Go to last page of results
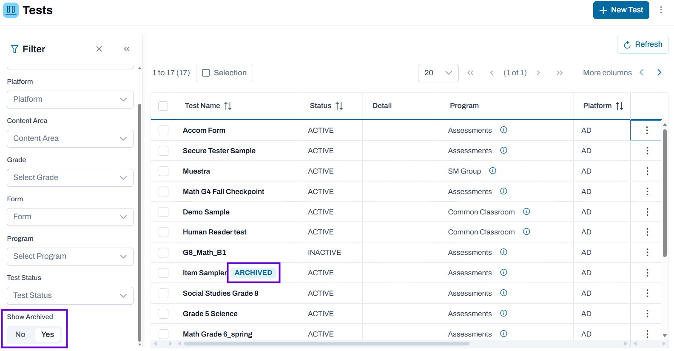 (560, 73)
